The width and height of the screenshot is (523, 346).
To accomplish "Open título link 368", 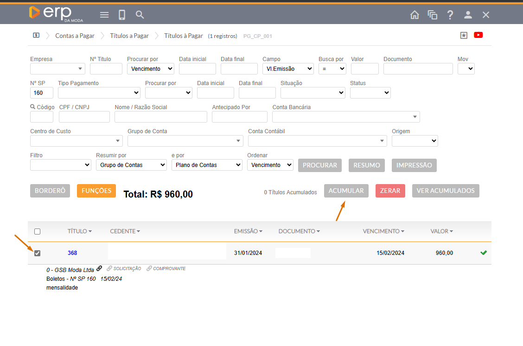I will click(x=72, y=253).
